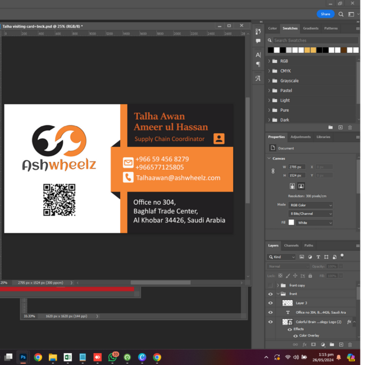Toggle Color Overlay effect visibility
Viewport: 365px width, 365px height.
pos(295,336)
